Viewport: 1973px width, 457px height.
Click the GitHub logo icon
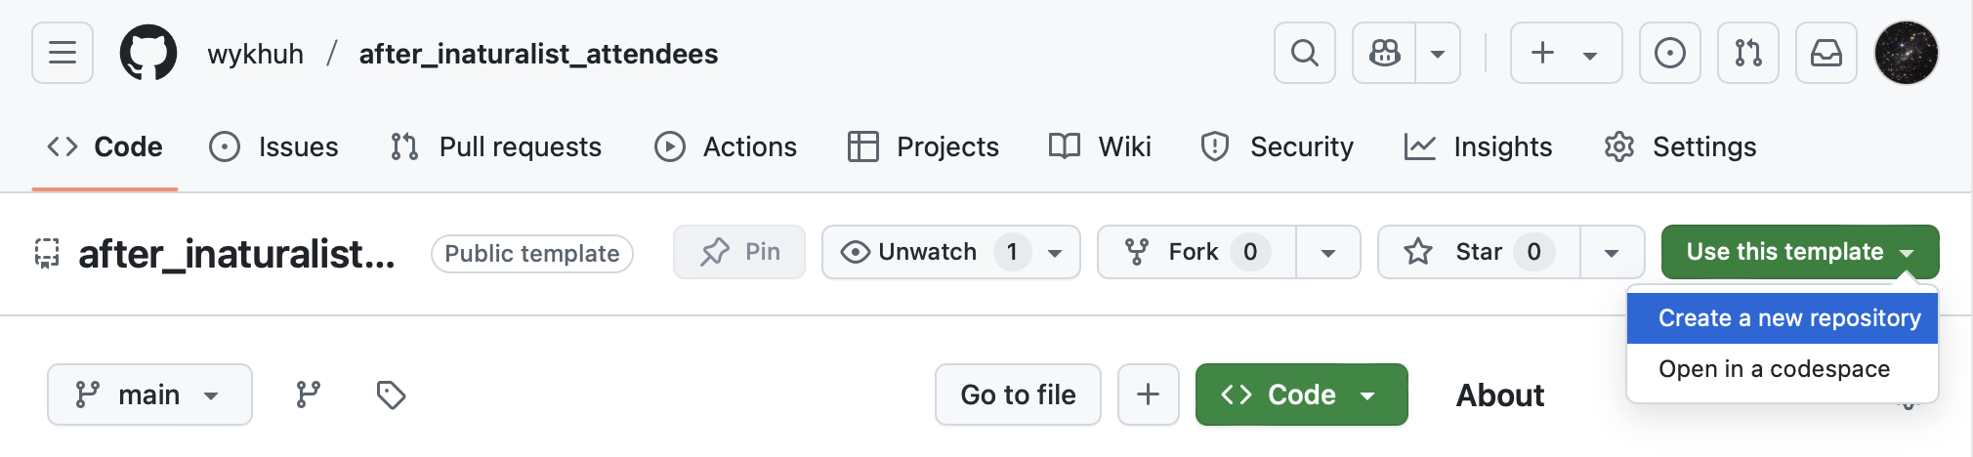[148, 53]
